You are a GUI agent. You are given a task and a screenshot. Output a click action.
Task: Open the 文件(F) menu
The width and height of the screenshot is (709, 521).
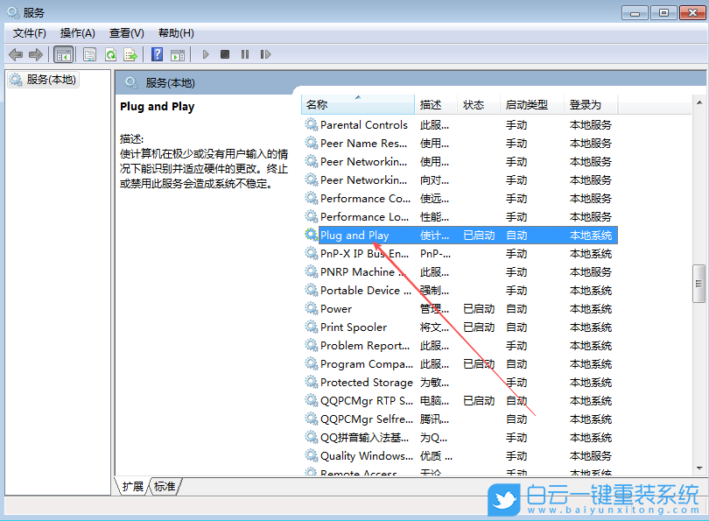coord(27,32)
